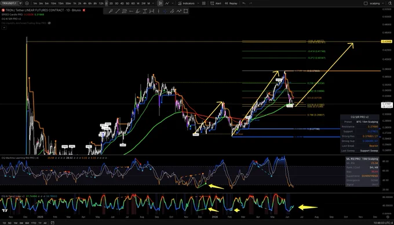
Task: Expand the indicator favorites dropdown arrow
Action: click(198, 3)
